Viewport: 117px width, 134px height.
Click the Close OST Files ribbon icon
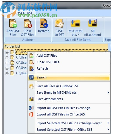28,23
